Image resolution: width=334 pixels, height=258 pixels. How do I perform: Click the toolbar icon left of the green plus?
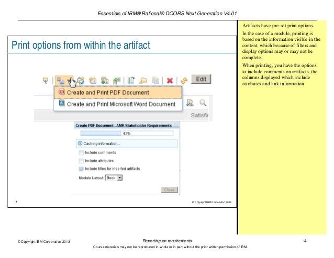tap(93, 81)
